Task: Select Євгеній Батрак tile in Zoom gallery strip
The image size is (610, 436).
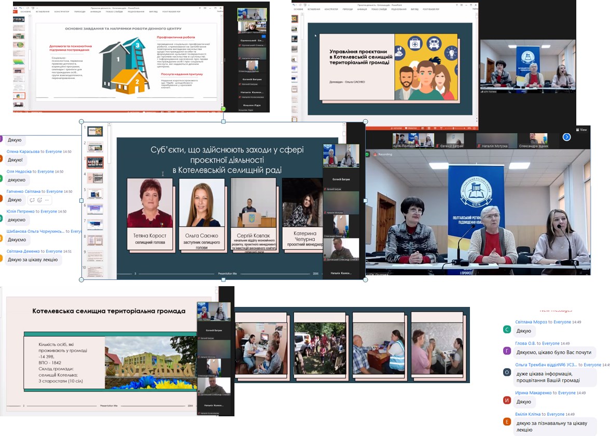Action: [454, 141]
